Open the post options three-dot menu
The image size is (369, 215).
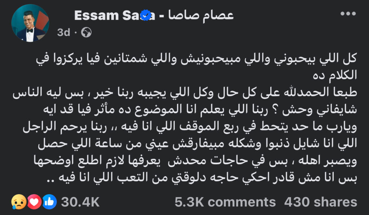pos(348,14)
